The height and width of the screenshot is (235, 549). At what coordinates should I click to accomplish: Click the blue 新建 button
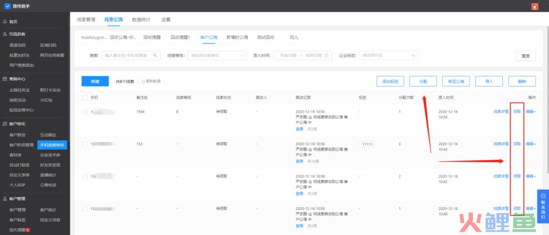[95, 81]
